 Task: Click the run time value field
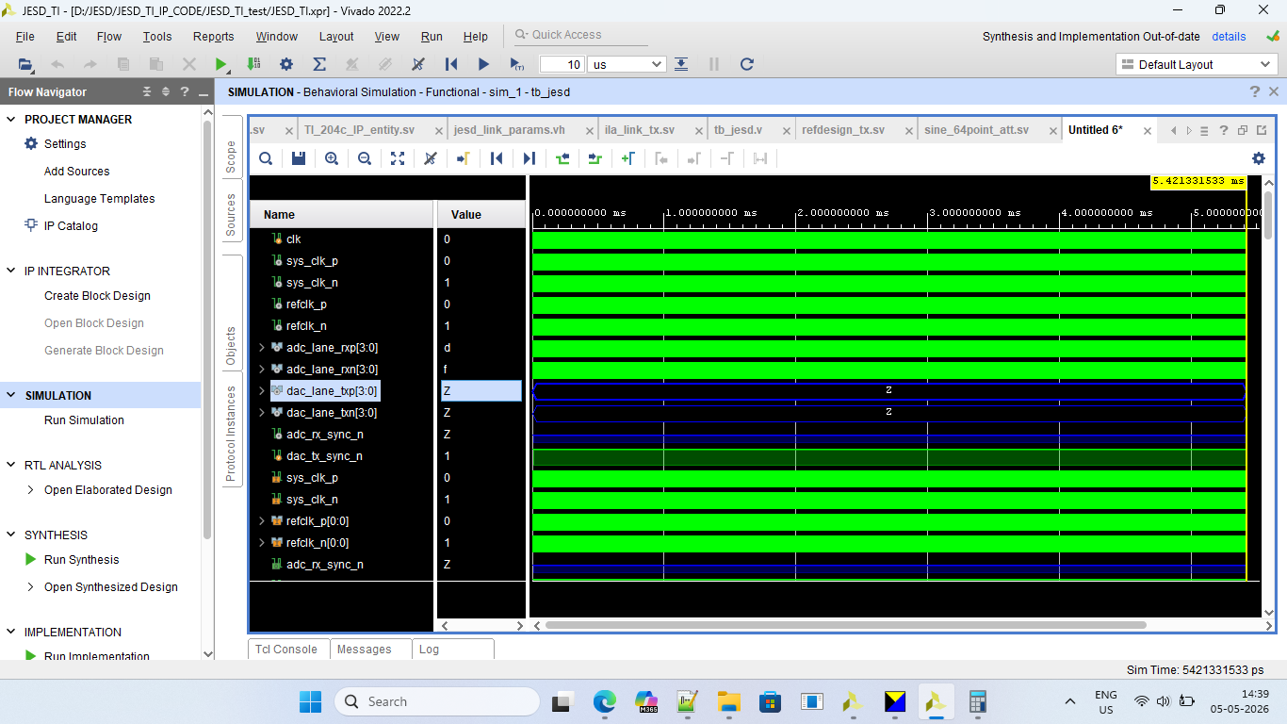pyautogui.click(x=562, y=64)
